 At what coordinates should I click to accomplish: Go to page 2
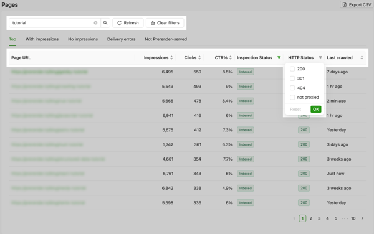click(311, 218)
